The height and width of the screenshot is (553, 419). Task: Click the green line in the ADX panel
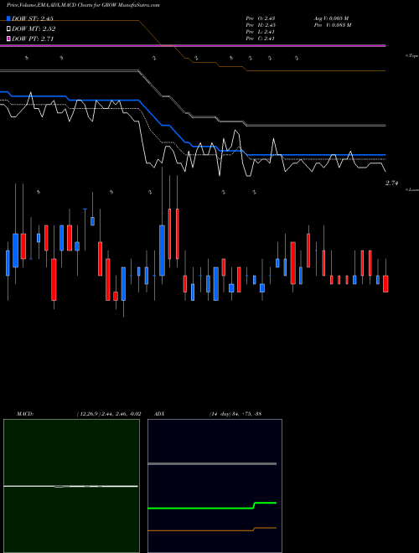[212, 507]
